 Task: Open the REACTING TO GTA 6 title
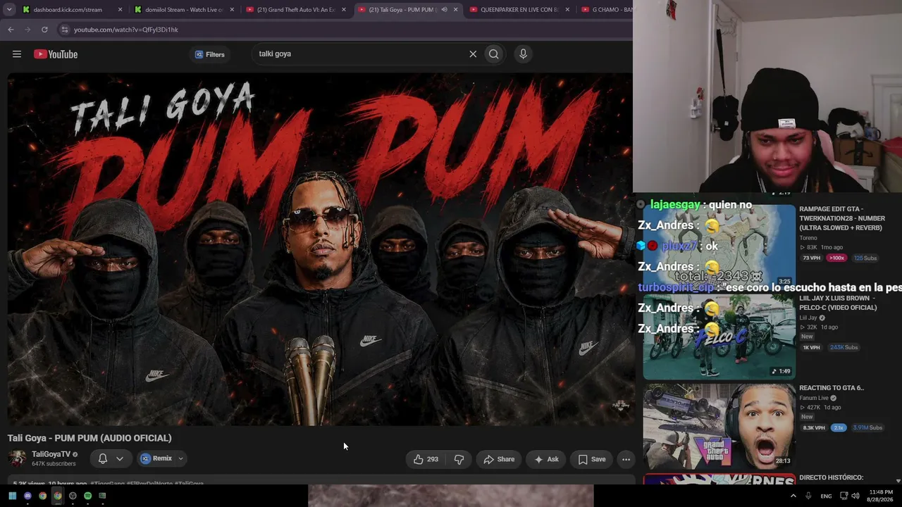click(832, 388)
